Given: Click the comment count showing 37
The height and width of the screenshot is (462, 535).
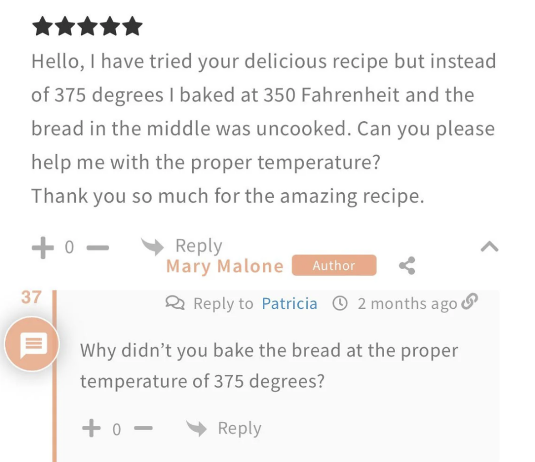Looking at the screenshot, I should tap(31, 297).
